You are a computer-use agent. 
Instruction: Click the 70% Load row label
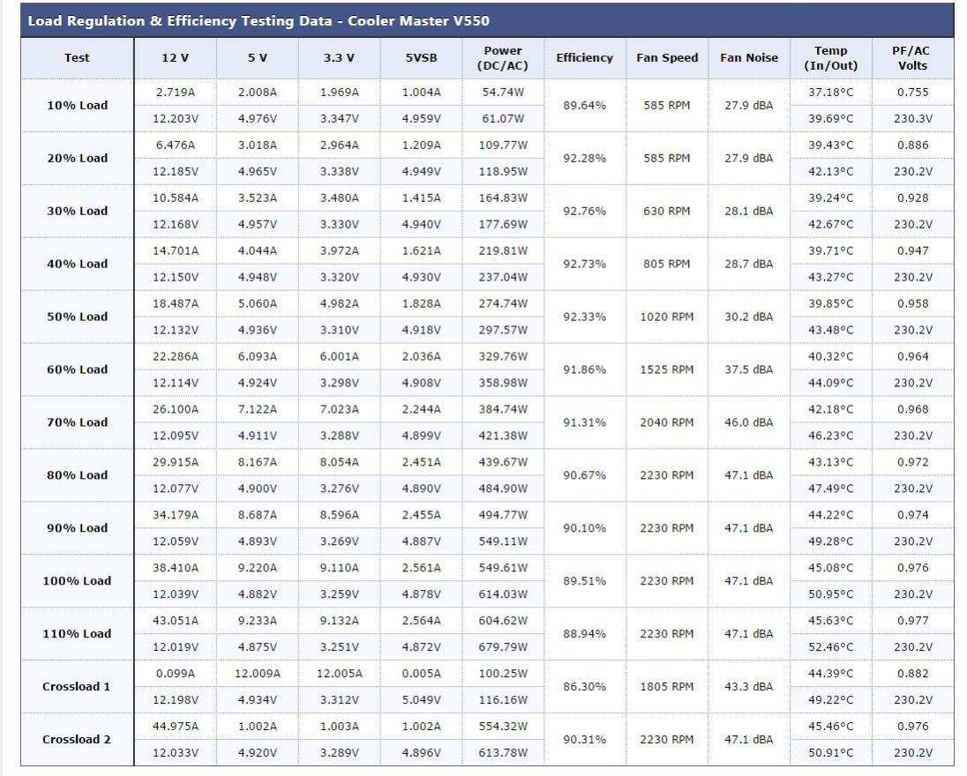tap(77, 422)
